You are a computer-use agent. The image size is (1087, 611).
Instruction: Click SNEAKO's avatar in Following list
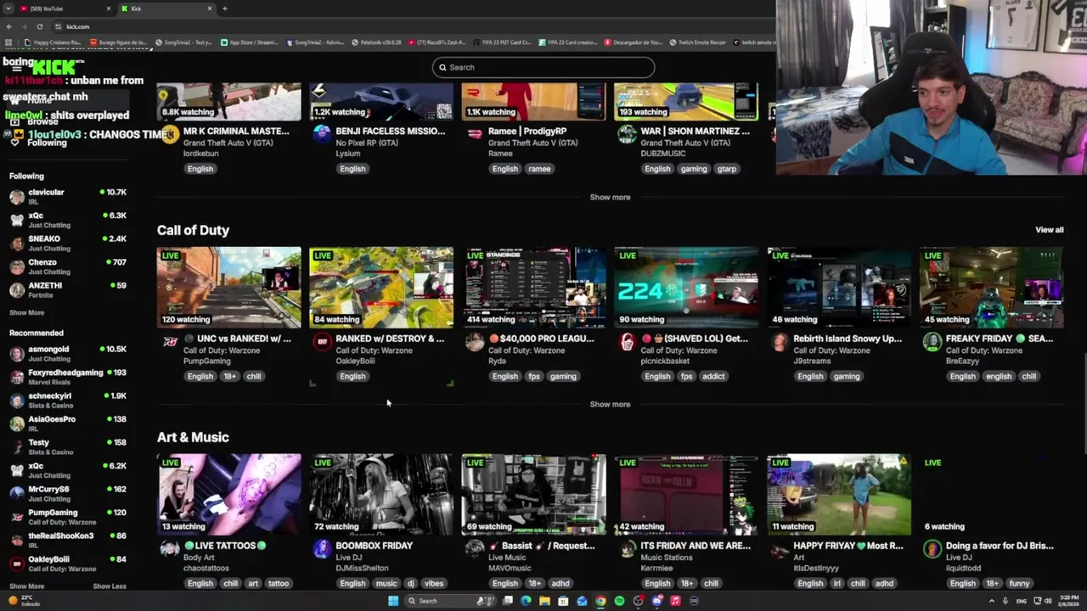click(x=17, y=244)
